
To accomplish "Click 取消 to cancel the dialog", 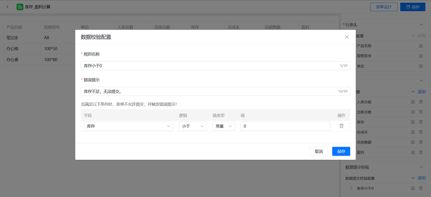I will [319, 151].
